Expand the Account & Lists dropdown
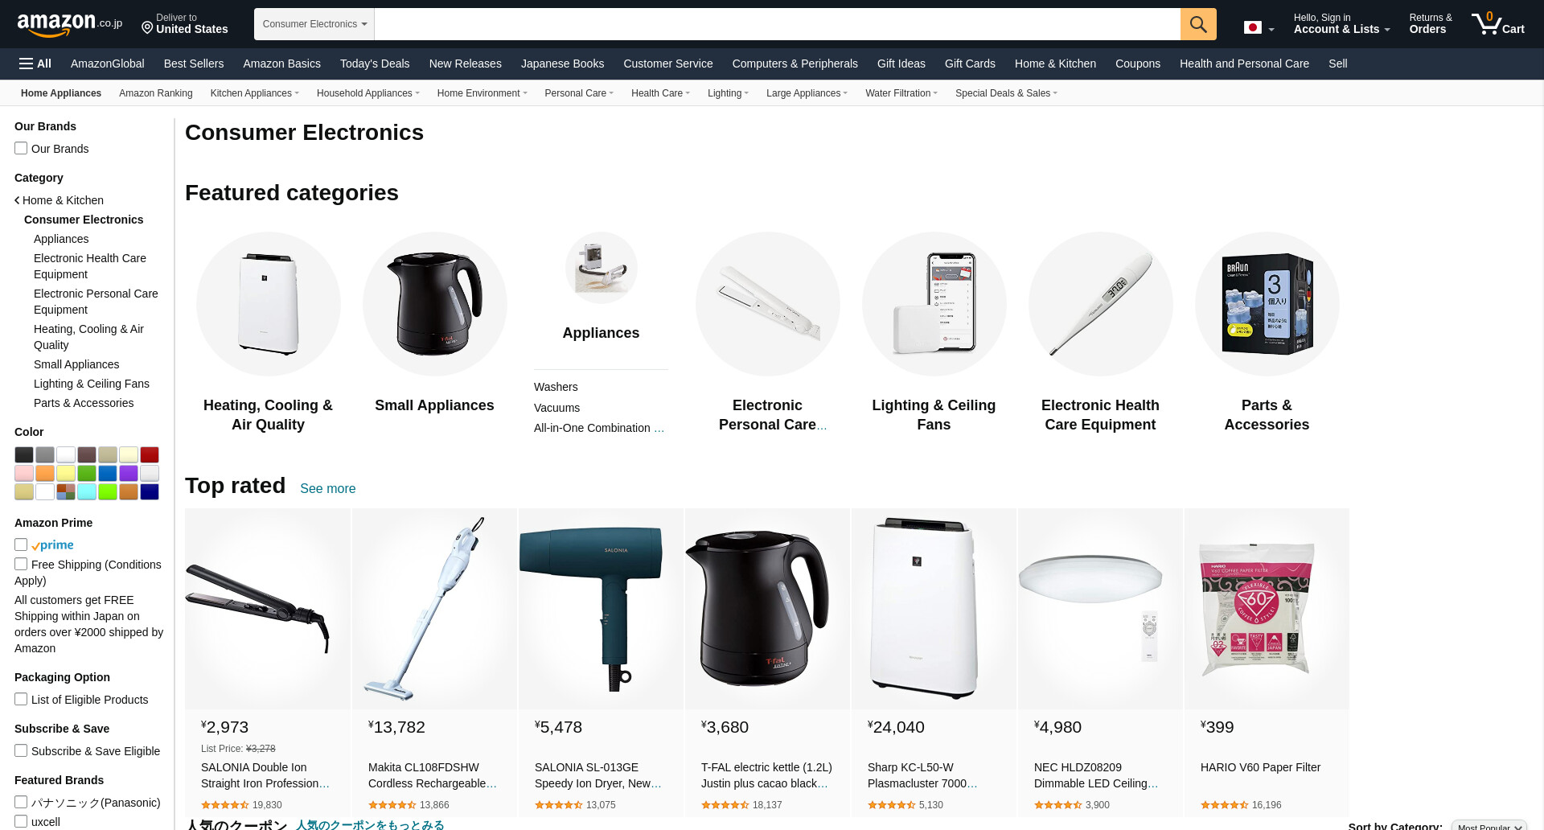1544x830 pixels. [1341, 23]
